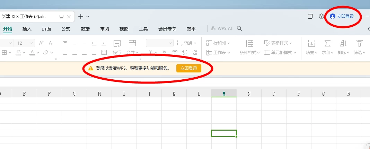Click the overlapping windows icon in title bar
Screen dimensions: 370x149
click(x=310, y=16)
